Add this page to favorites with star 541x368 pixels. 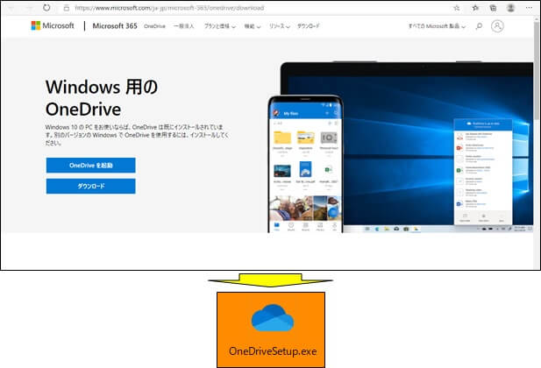(457, 8)
